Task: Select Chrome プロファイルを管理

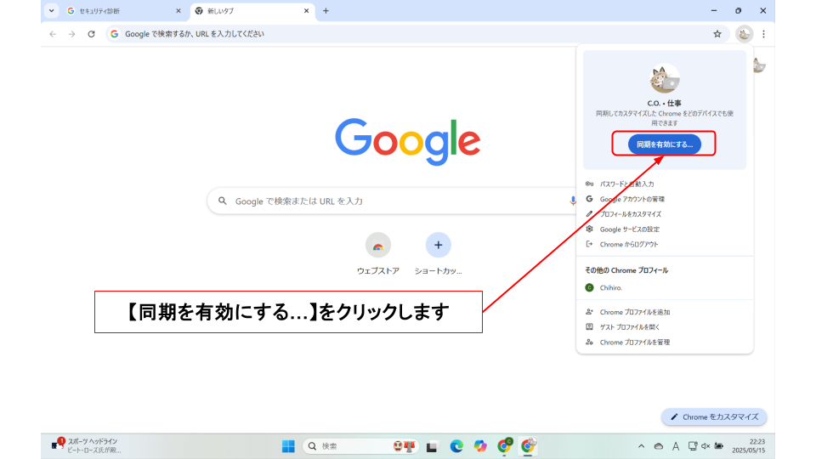Action: pos(665,343)
